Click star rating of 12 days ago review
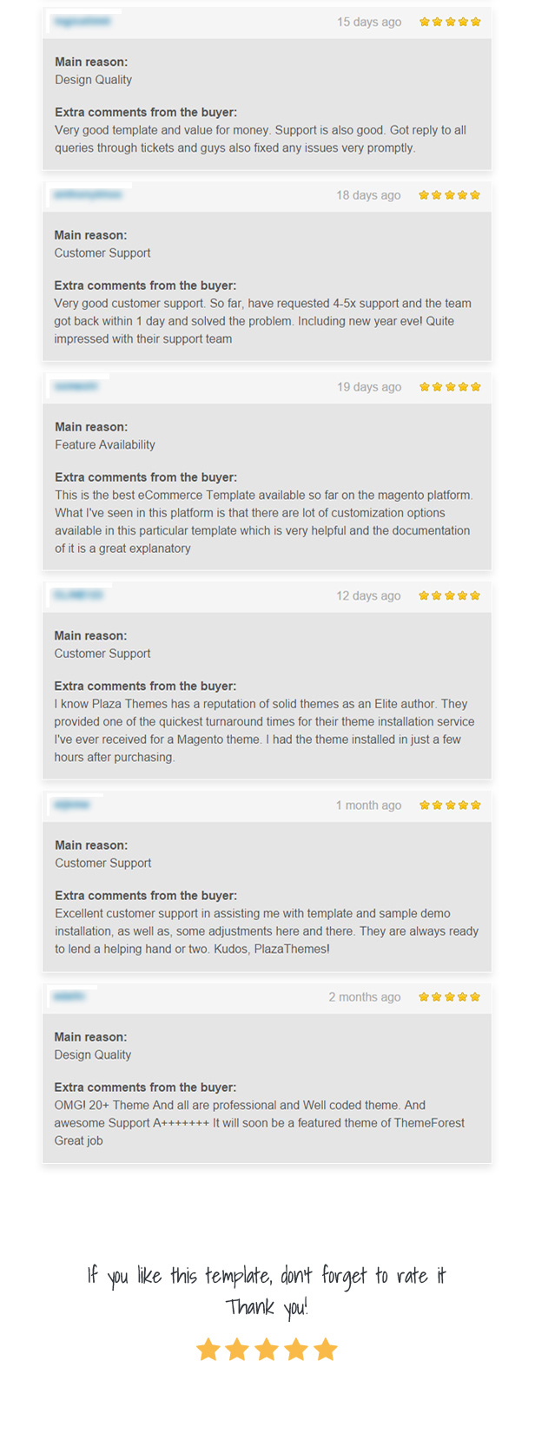The image size is (535, 1433). tap(449, 595)
